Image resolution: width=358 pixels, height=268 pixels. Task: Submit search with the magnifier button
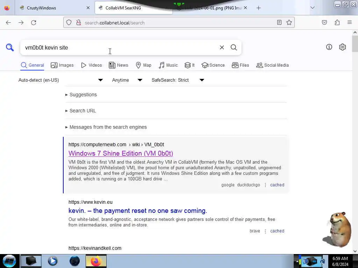pyautogui.click(x=234, y=47)
